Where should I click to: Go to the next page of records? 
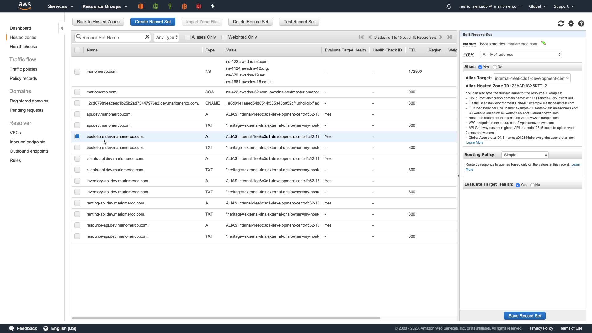[x=441, y=37]
